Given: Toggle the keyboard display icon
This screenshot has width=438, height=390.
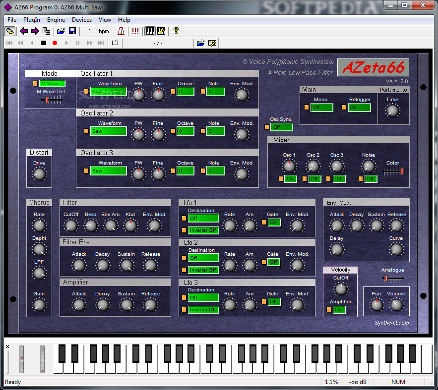Looking at the screenshot, I should 150,31.
